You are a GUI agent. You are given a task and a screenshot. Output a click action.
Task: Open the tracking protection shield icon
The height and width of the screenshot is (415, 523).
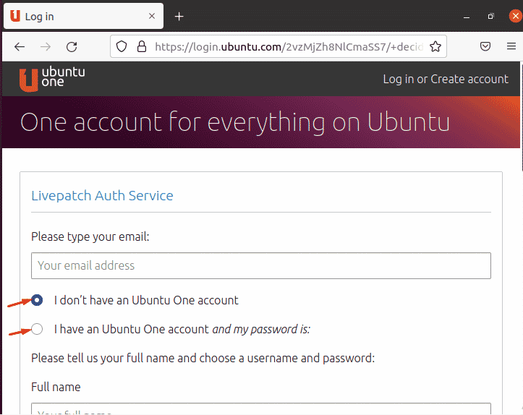[x=122, y=47]
